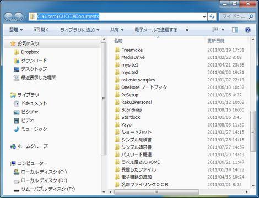Open ミュージック library
Screen dimensions: 259x198
tap(34, 129)
